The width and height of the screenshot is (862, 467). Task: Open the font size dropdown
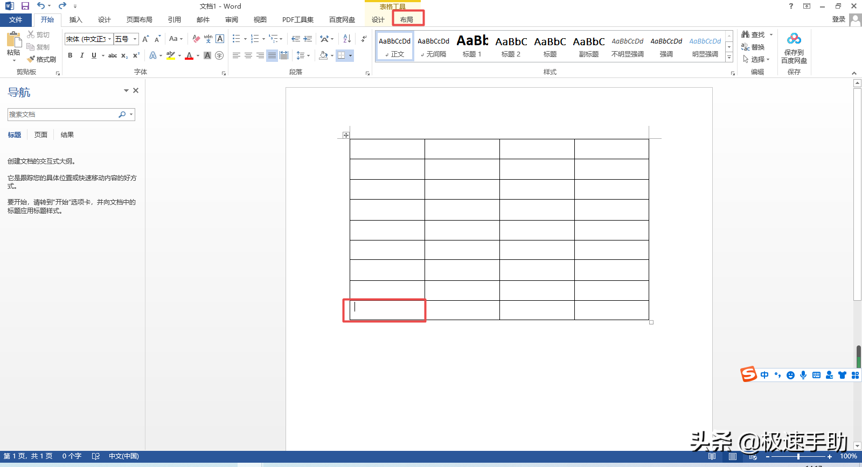135,39
